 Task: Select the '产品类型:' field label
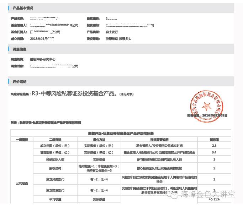point(93,32)
